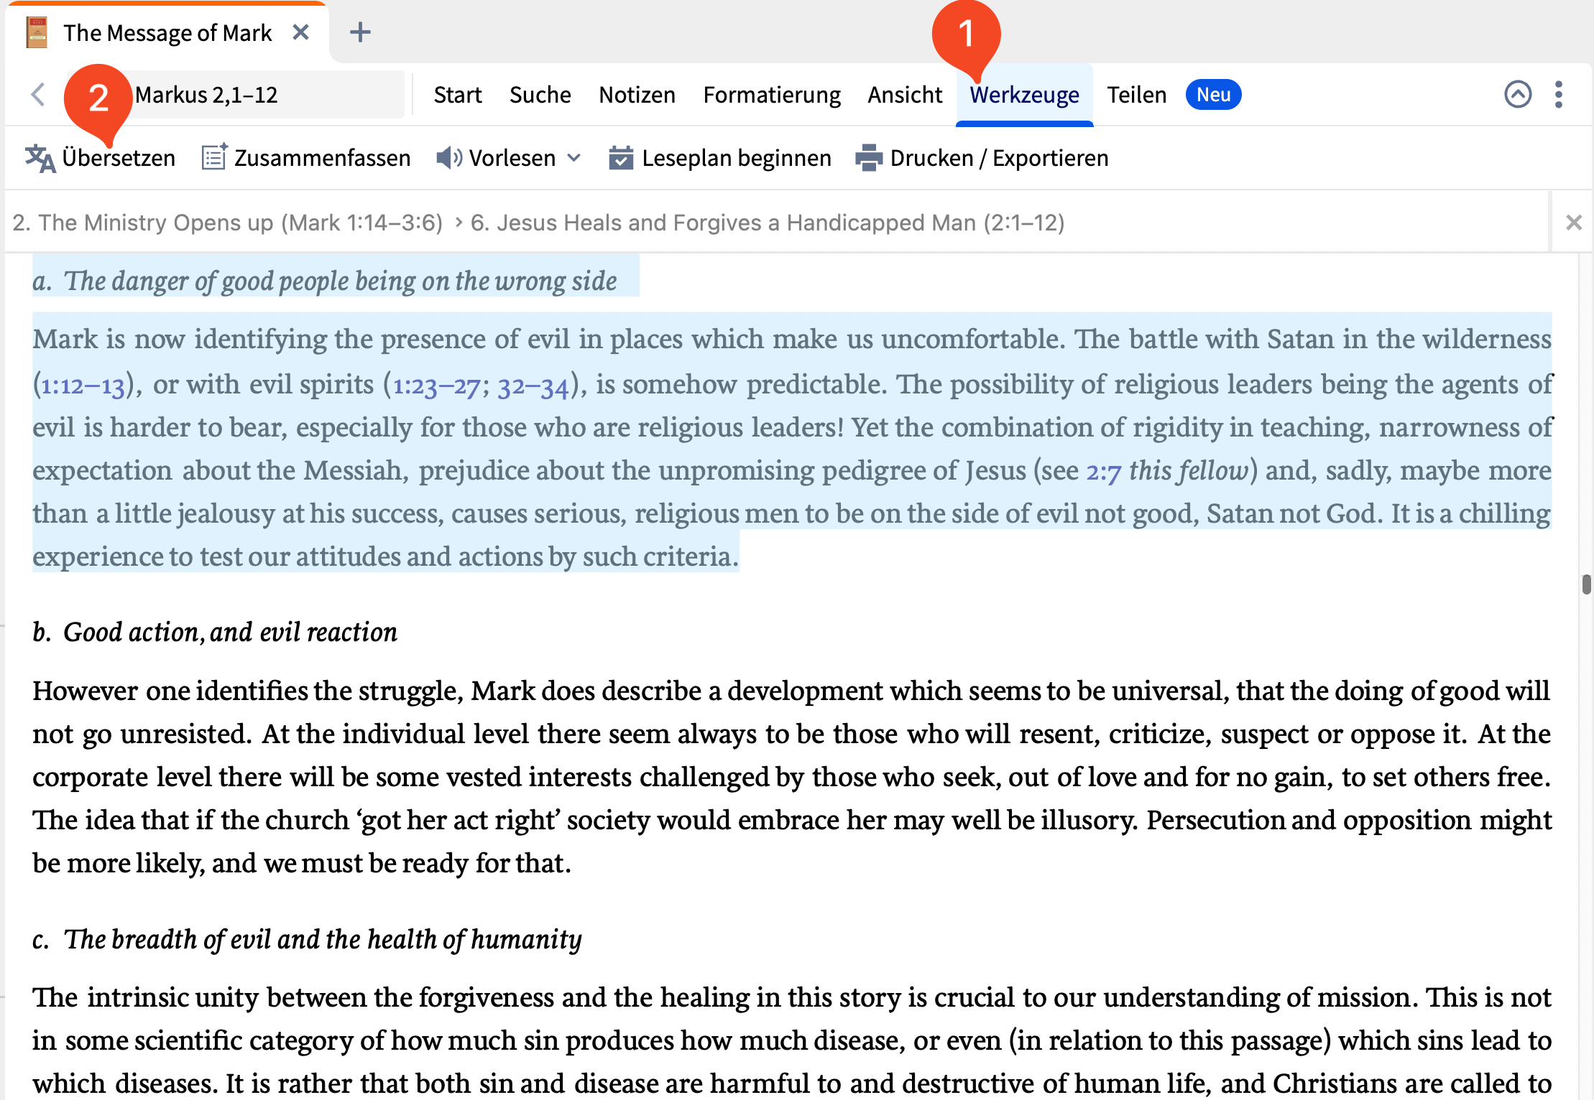Click the Vorlesen speaker icon
Image resolution: width=1594 pixels, height=1100 pixels.
click(x=449, y=158)
